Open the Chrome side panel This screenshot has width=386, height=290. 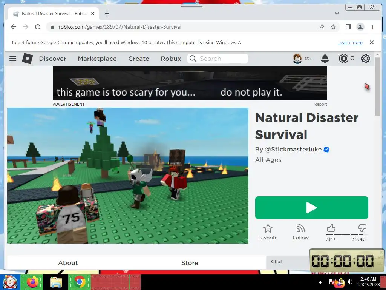[x=348, y=27]
